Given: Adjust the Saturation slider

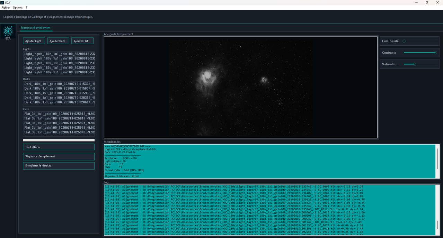Looking at the screenshot, I should coord(420,64).
